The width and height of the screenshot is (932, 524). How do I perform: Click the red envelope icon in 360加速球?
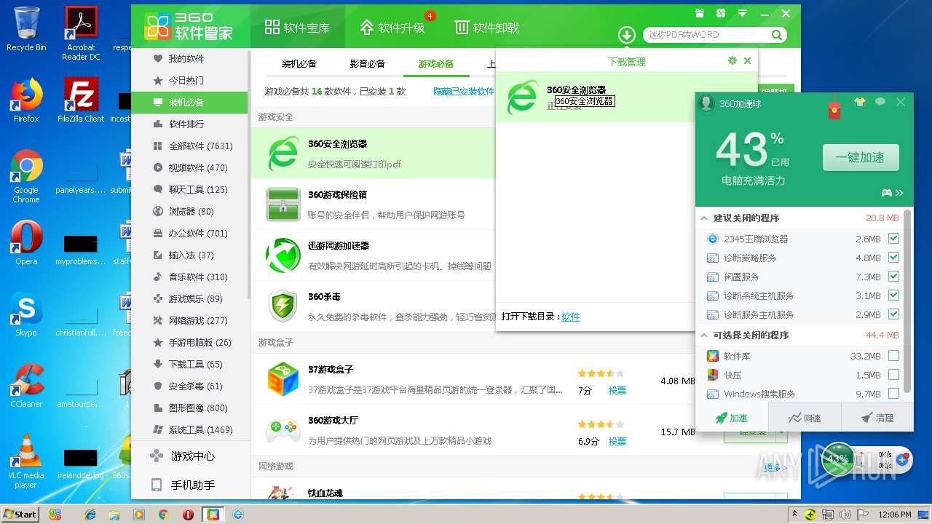834,109
